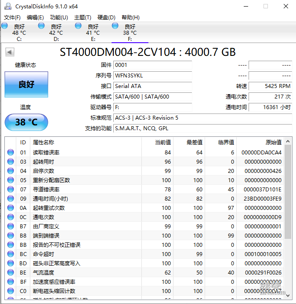296x304 pixels.
Task: Select the D: drive tab at 42 °C
Action: coord(56,33)
